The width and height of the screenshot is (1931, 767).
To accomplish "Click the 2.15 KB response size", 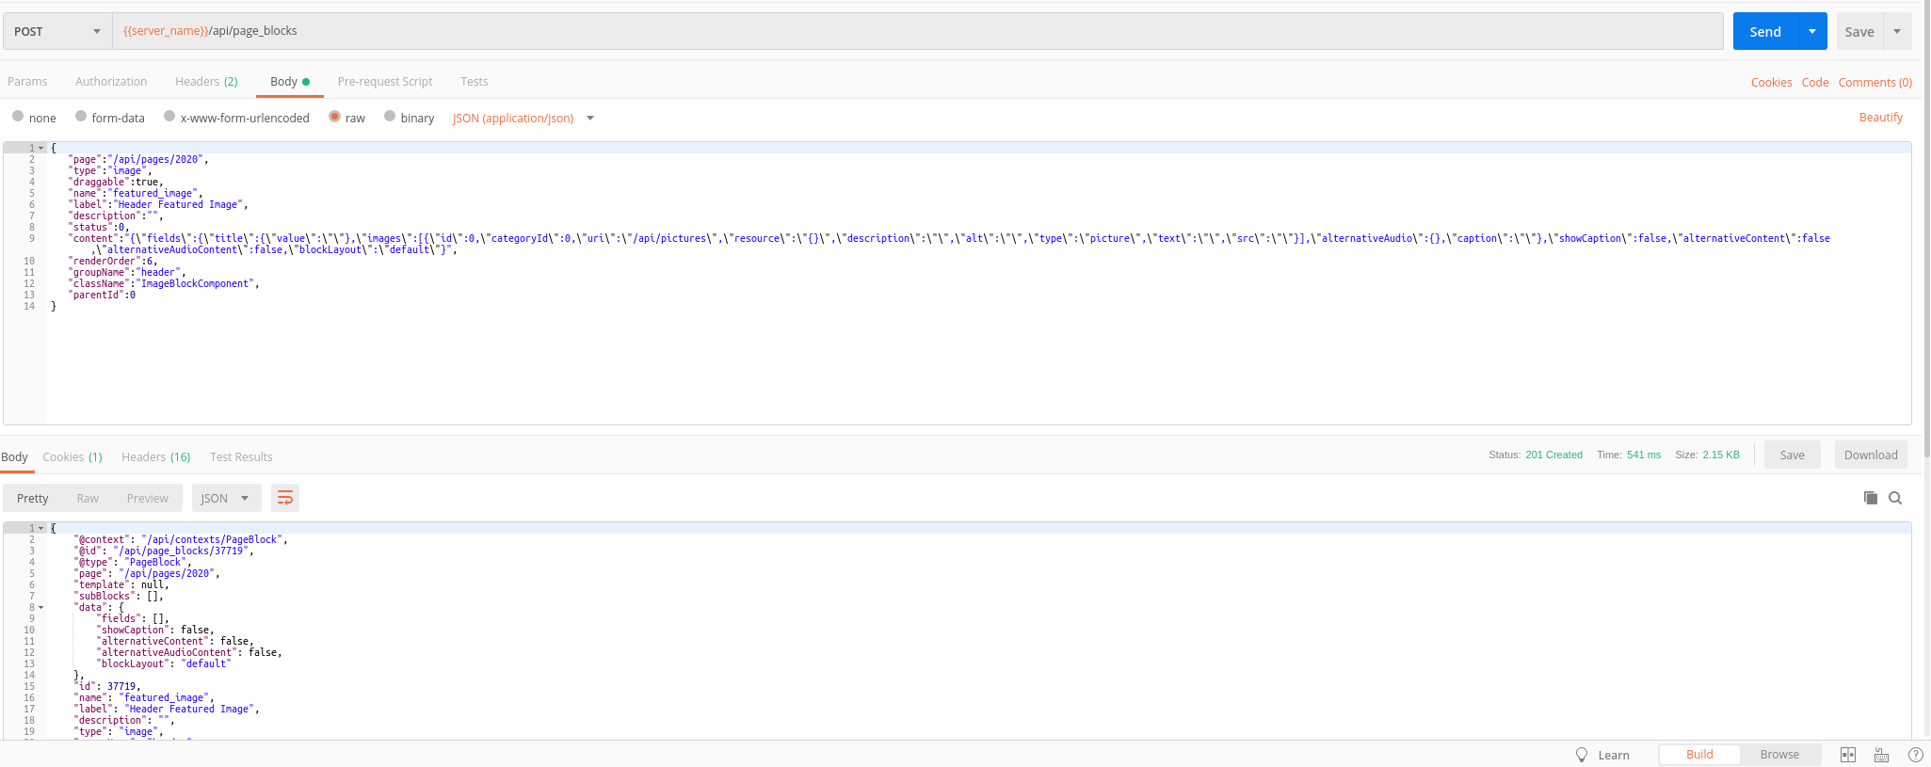I will click(x=1721, y=455).
